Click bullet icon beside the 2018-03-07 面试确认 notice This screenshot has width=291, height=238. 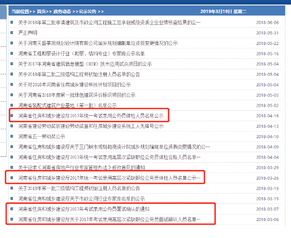click(x=11, y=209)
